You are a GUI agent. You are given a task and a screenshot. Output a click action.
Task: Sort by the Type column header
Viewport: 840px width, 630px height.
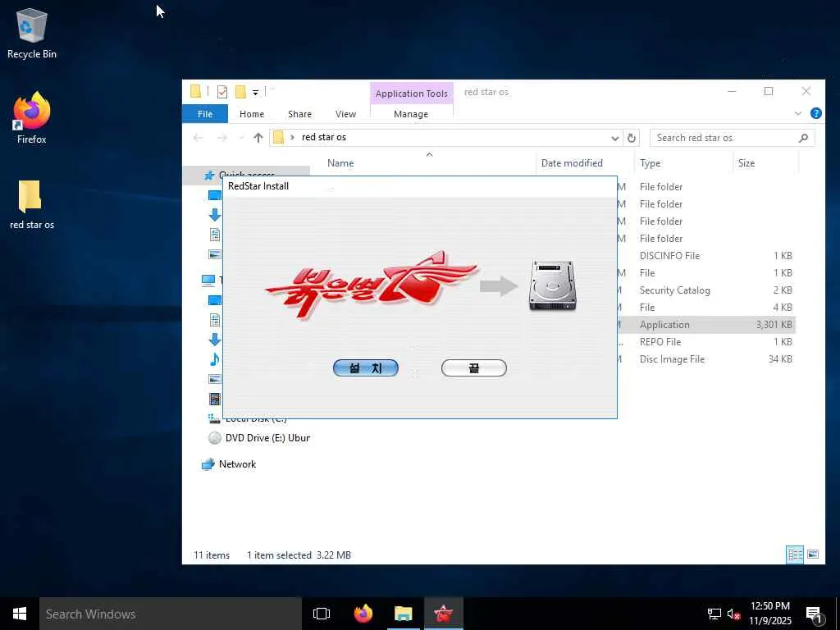coord(650,163)
